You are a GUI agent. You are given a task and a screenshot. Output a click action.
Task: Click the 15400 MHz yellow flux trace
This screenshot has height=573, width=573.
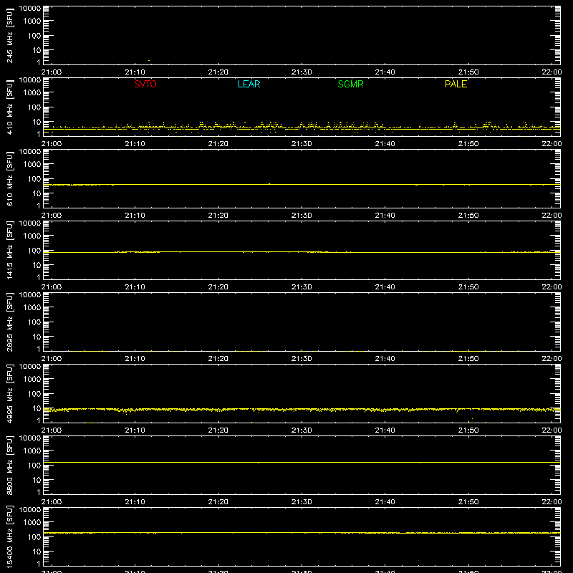pyautogui.click(x=302, y=533)
